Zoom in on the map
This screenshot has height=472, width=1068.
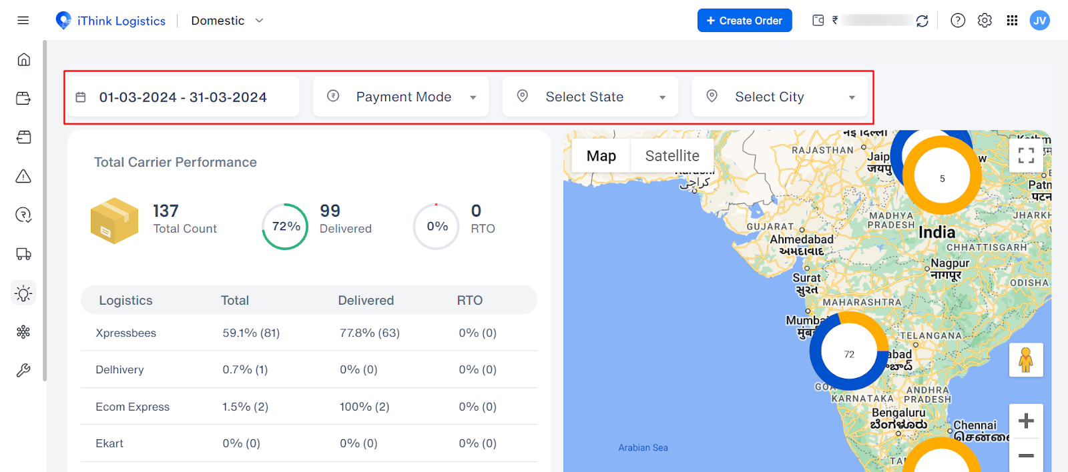point(1026,421)
